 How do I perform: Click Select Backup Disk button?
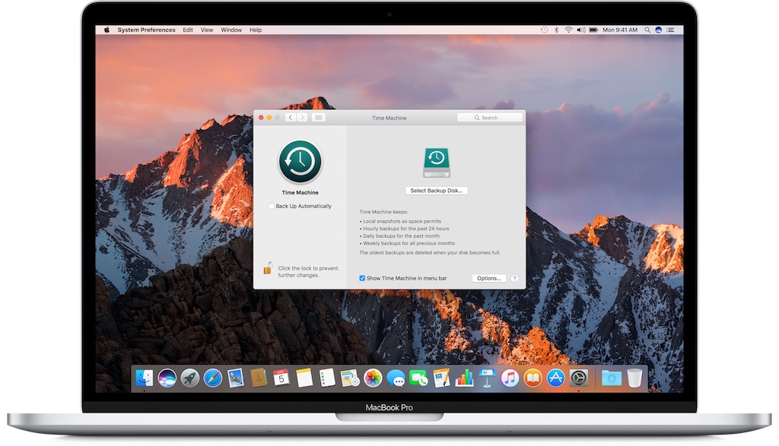pyautogui.click(x=436, y=191)
